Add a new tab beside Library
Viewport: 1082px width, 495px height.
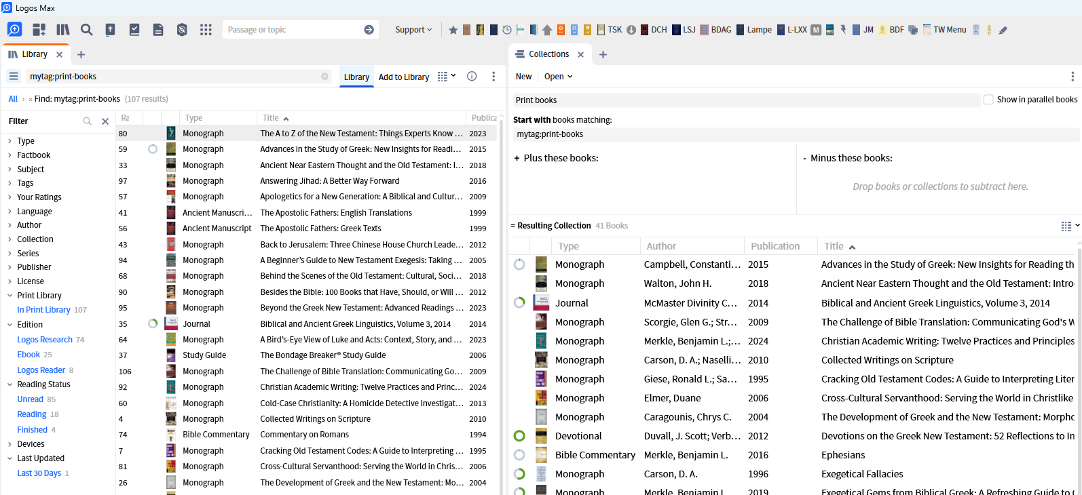[x=81, y=54]
